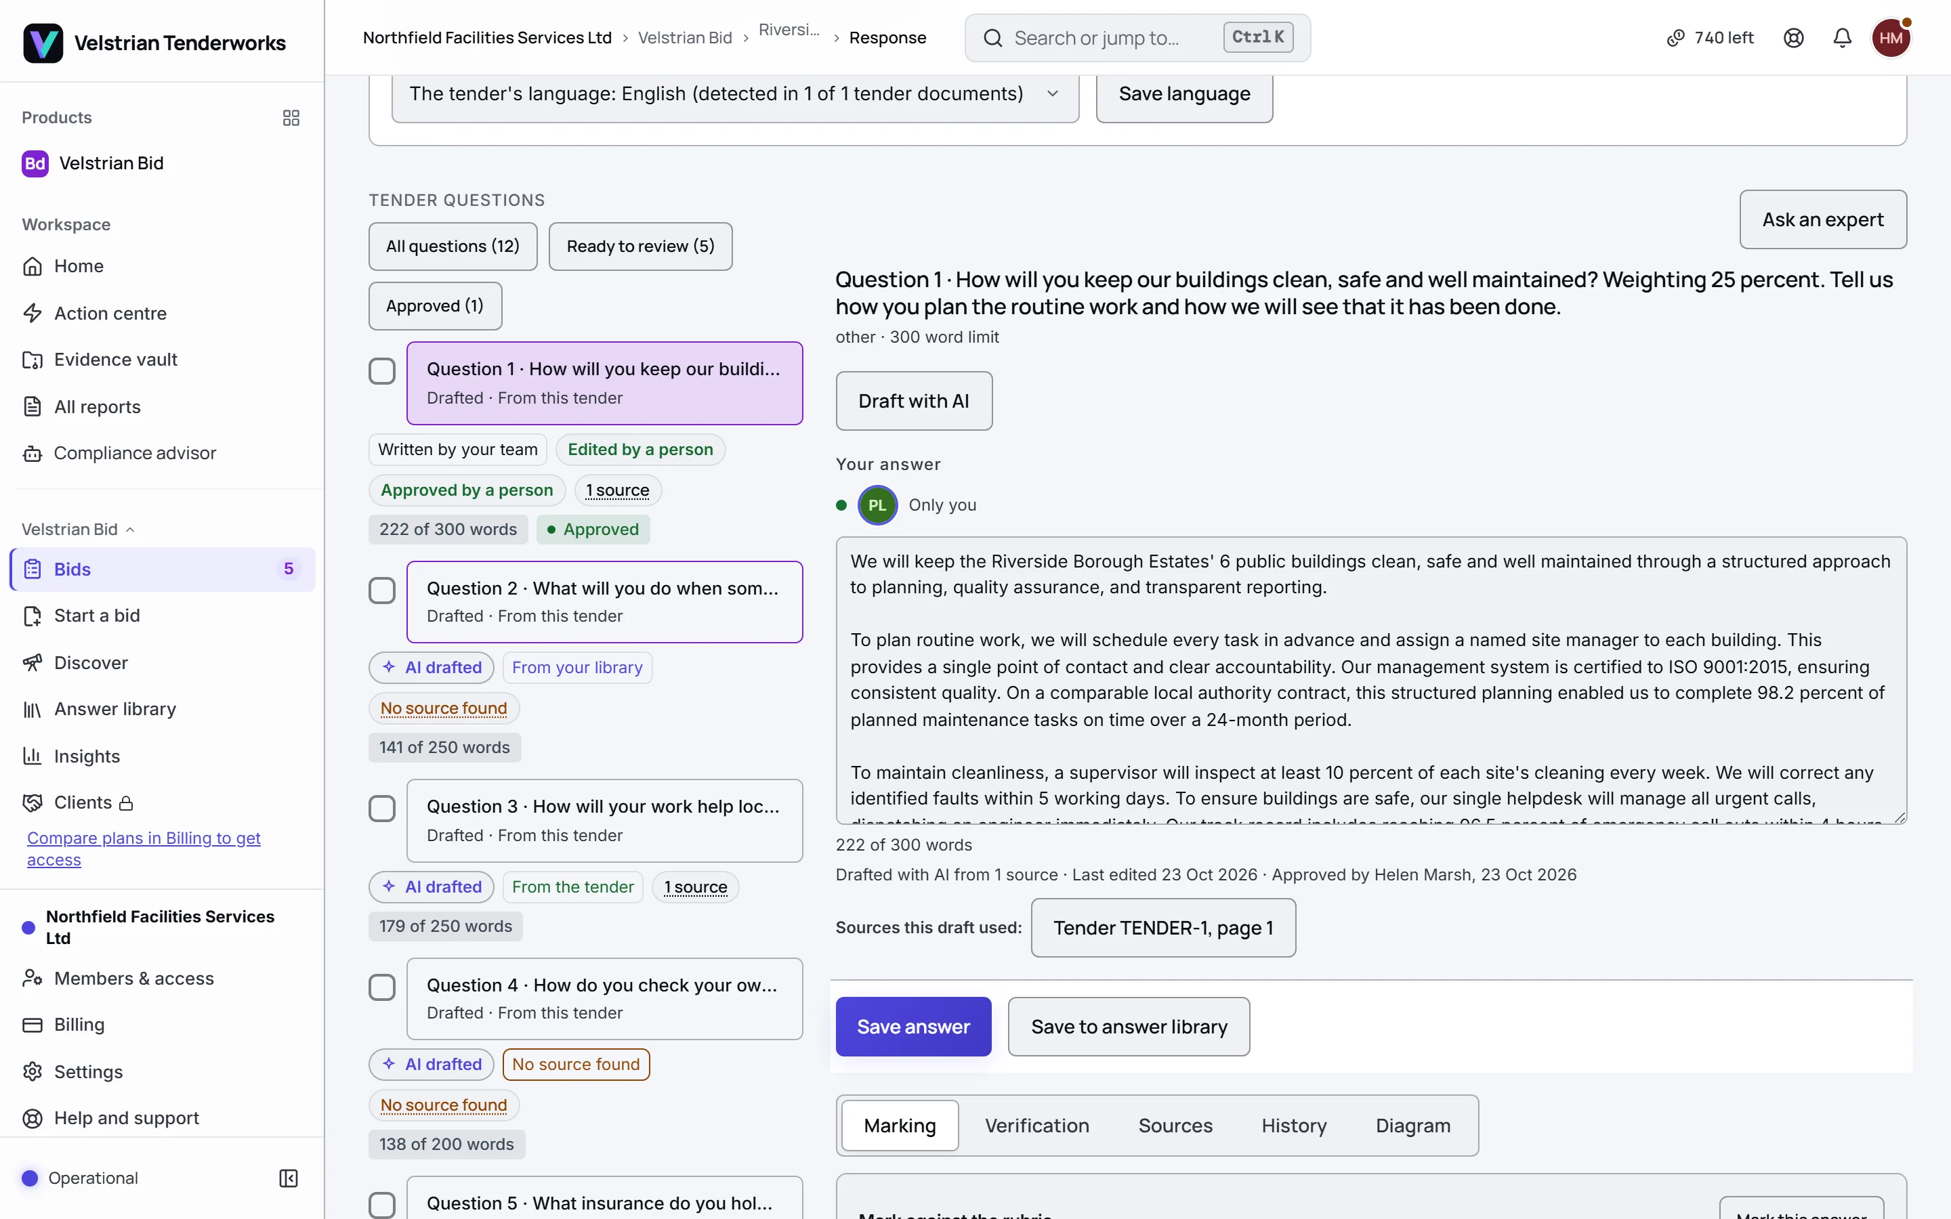Click Save answer button
The image size is (1951, 1219).
pos(912,1026)
